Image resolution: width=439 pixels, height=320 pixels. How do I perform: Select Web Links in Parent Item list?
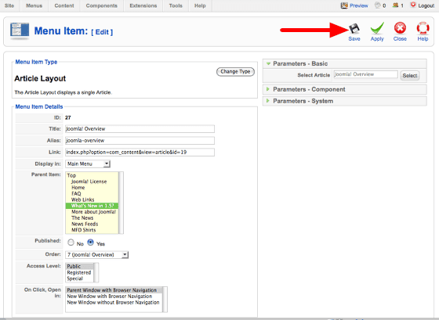coord(92,200)
